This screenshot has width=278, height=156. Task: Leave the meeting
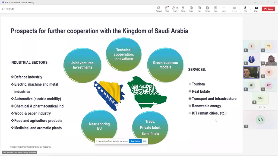[x=268, y=9]
